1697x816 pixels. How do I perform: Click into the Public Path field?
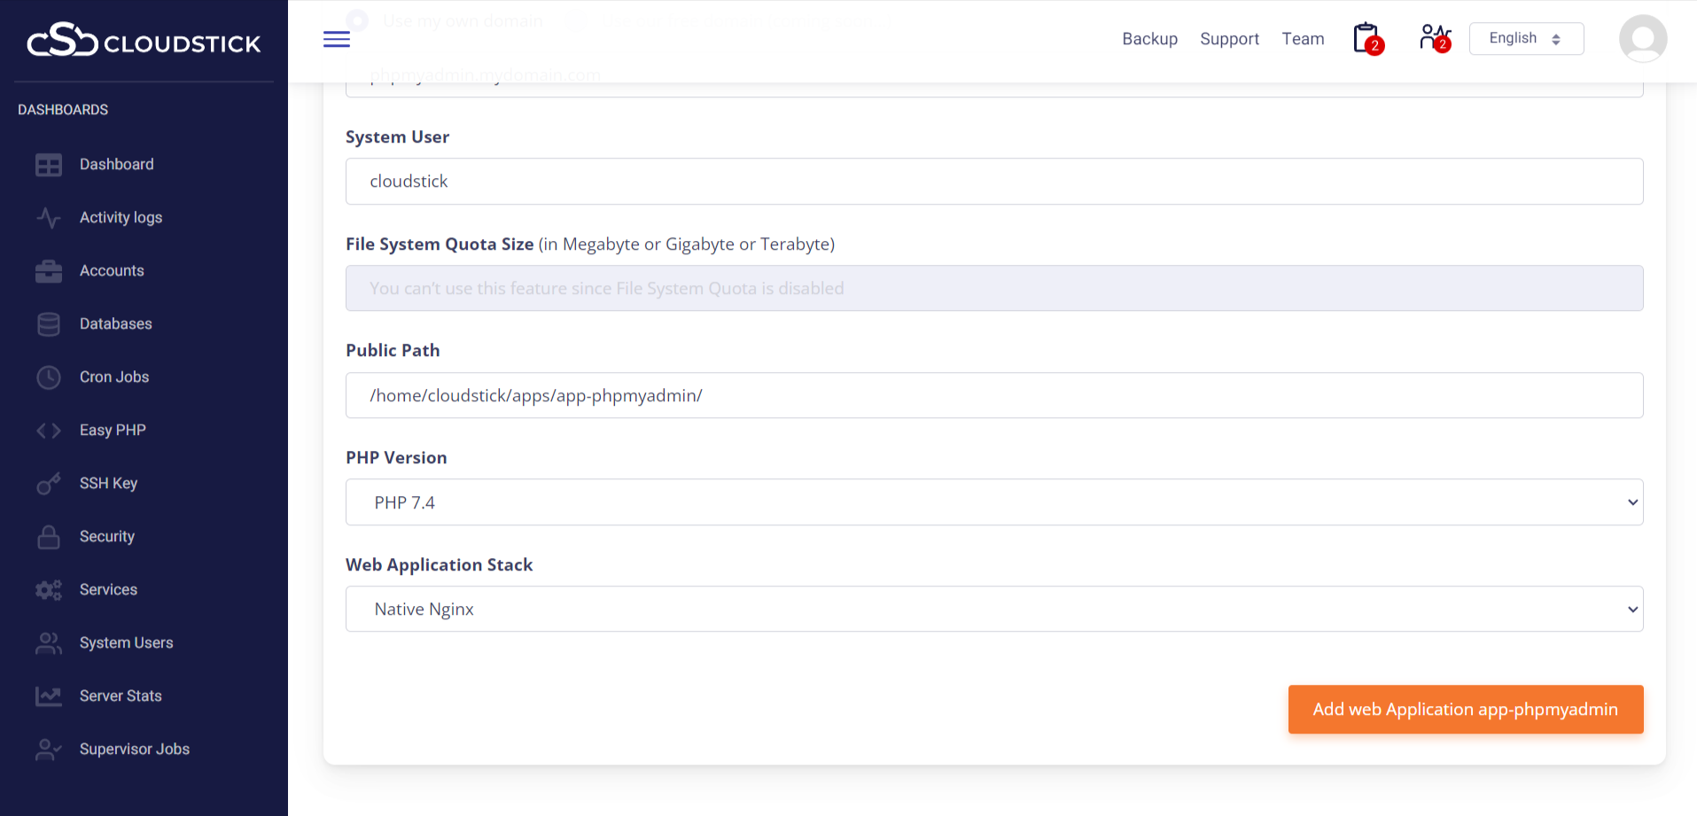(x=993, y=396)
